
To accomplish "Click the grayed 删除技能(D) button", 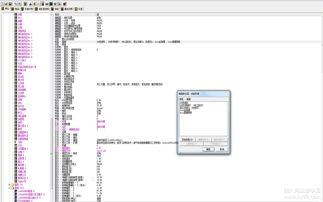I will pos(220,140).
